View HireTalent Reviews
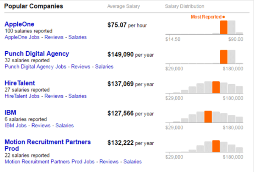 [54, 96]
